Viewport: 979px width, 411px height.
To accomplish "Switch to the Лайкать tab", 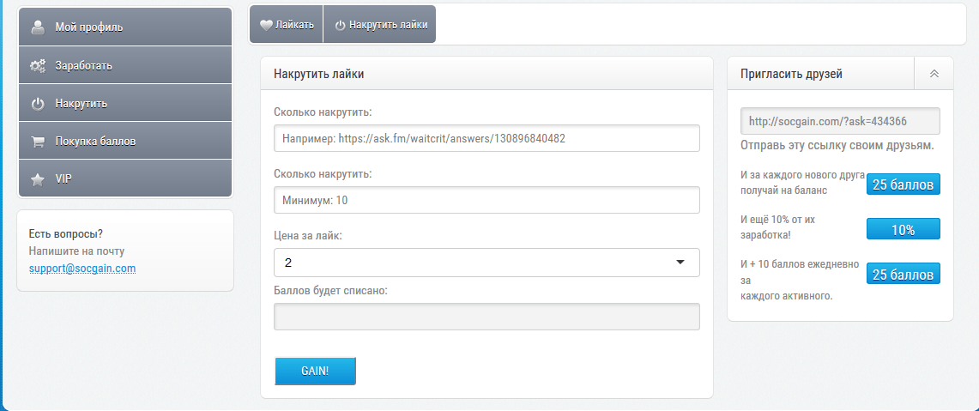I will [287, 25].
